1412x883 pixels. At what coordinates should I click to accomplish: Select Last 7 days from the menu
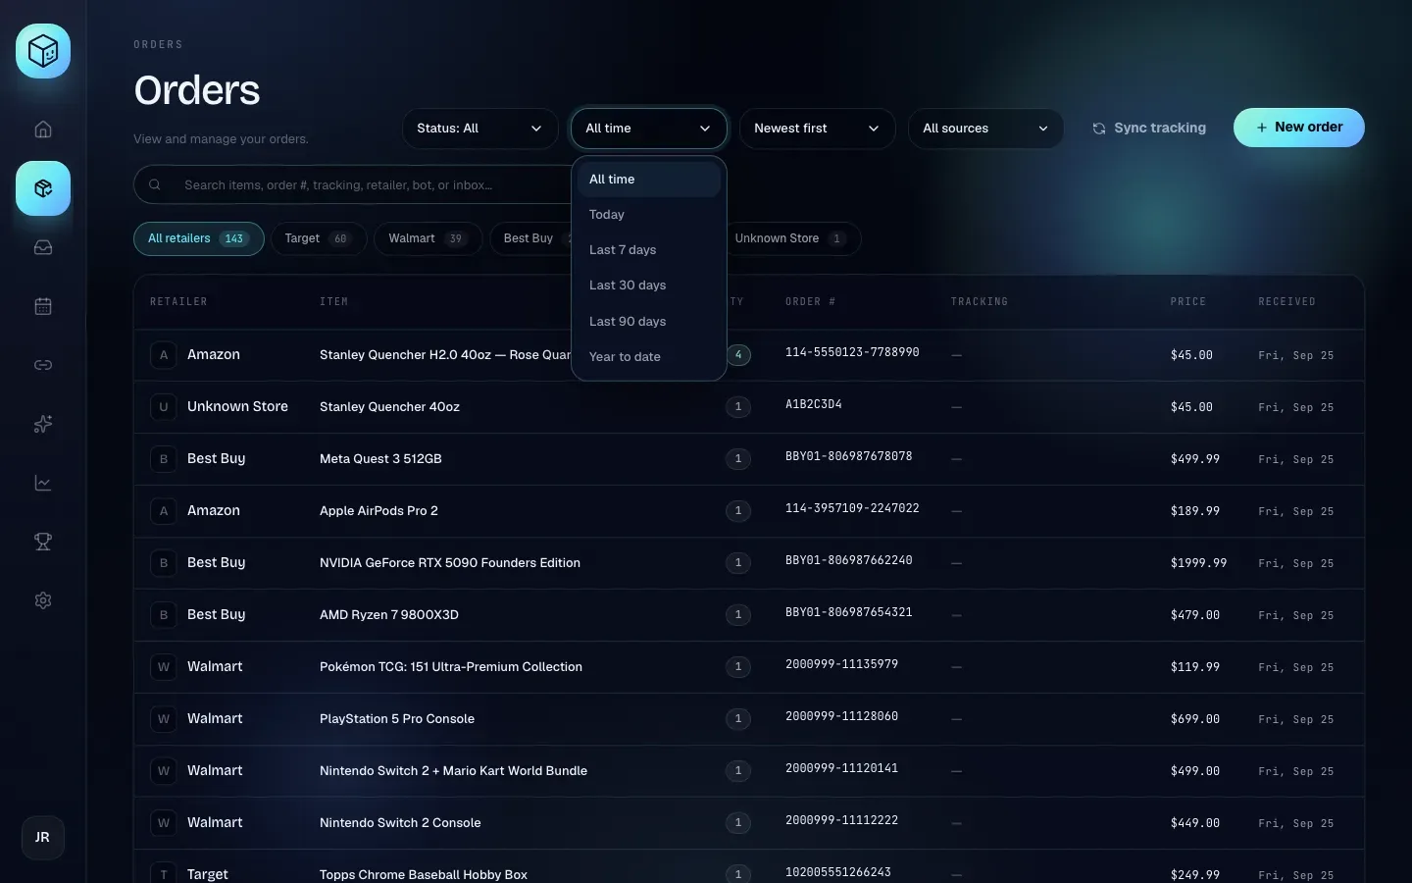tap(649, 250)
